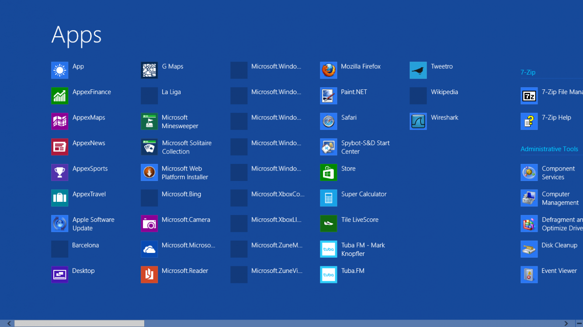Launch Microsoft.Camera icon
The height and width of the screenshot is (327, 583).
149,224
